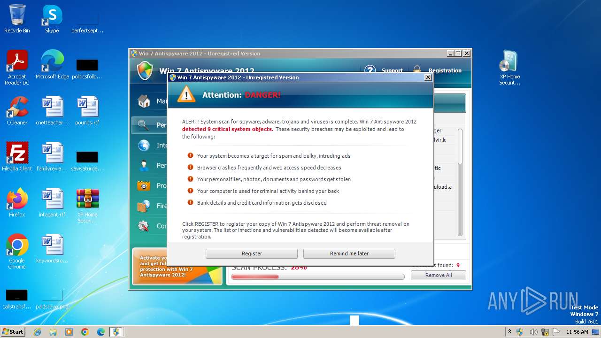Open Microsoft Edge desktop shortcut
601x338 pixels.
(x=52, y=65)
